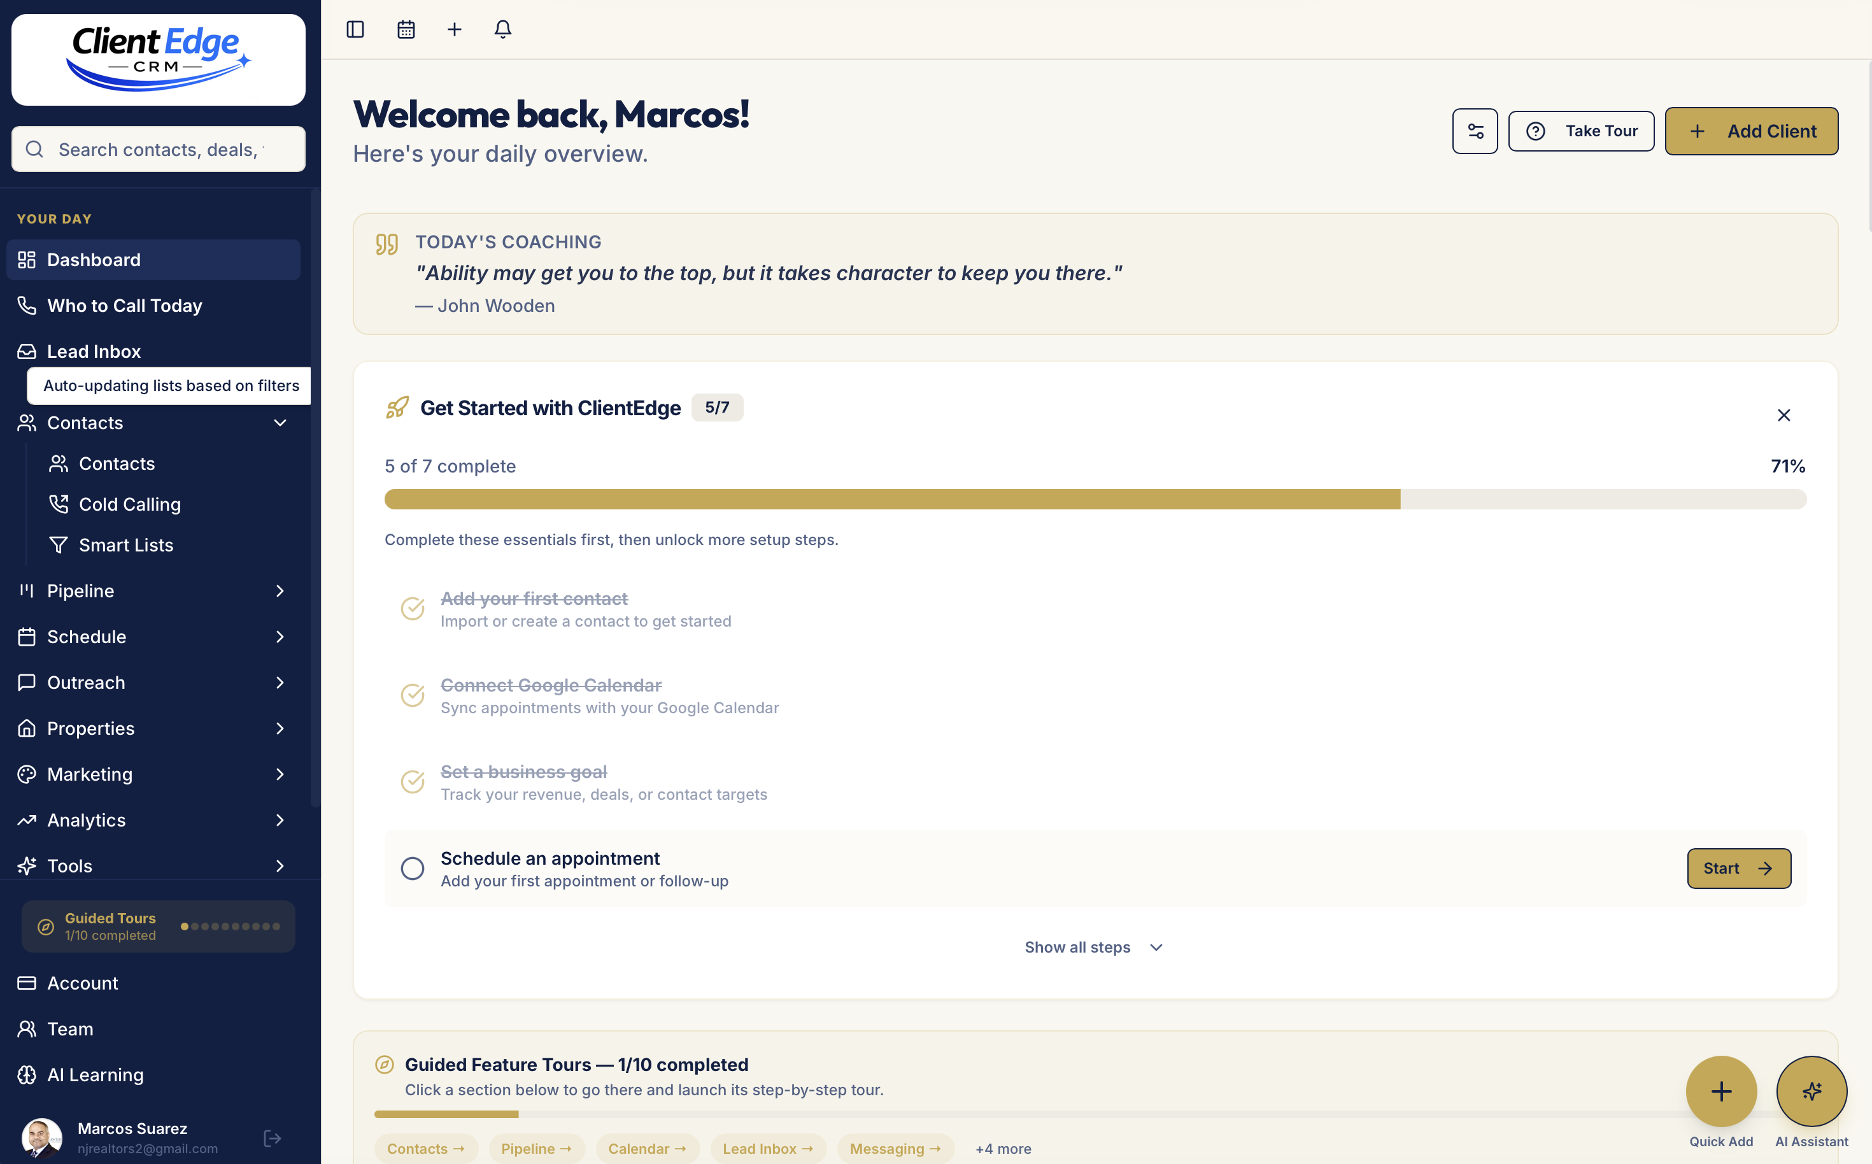Toggle Connect Google Calendar checkmark
1872x1164 pixels.
click(x=413, y=695)
